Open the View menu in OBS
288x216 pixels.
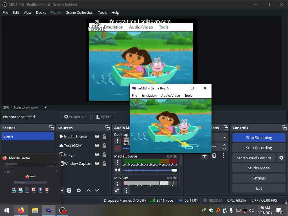click(28, 12)
